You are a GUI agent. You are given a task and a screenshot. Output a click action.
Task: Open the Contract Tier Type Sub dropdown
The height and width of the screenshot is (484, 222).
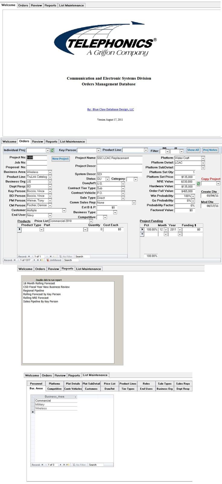click(123, 188)
